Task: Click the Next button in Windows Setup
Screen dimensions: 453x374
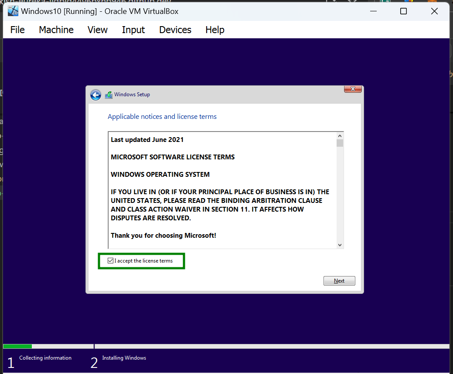Action: (x=339, y=281)
